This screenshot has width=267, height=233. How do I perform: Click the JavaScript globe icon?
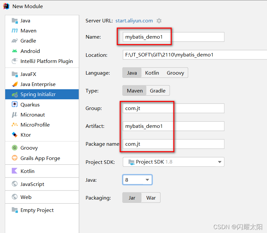tap(15, 184)
